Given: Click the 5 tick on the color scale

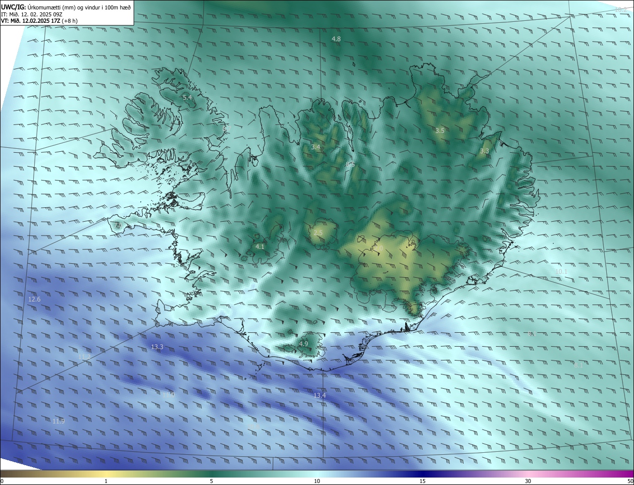Looking at the screenshot, I should pyautogui.click(x=211, y=481).
